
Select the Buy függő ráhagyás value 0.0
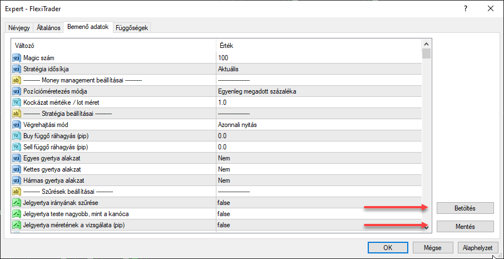(222, 136)
